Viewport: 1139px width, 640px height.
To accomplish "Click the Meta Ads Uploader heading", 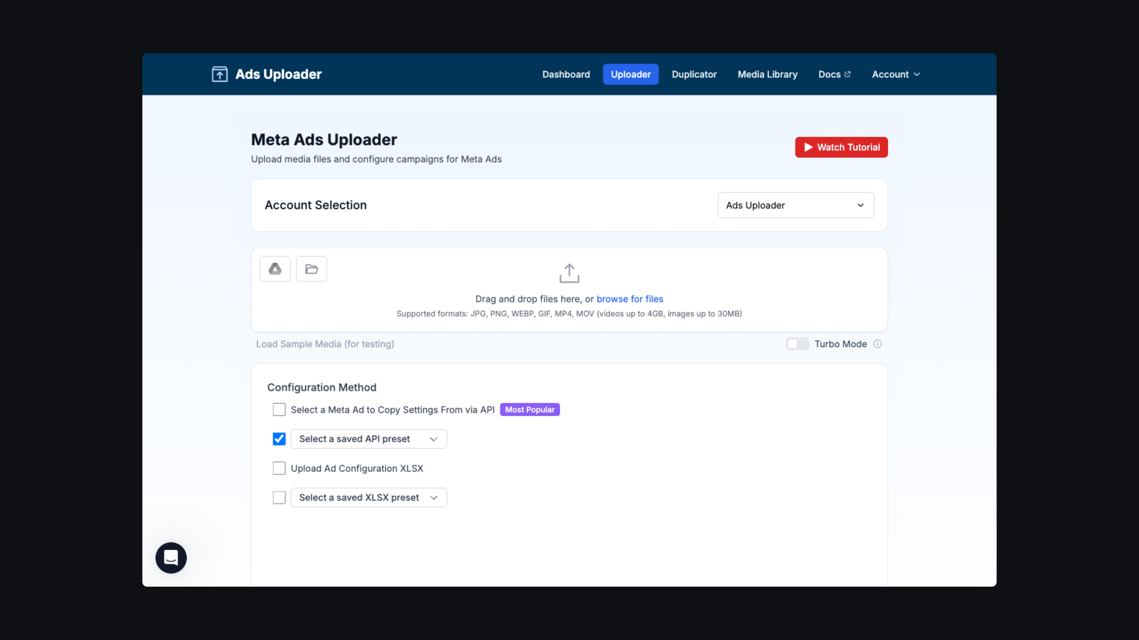I will [x=324, y=140].
